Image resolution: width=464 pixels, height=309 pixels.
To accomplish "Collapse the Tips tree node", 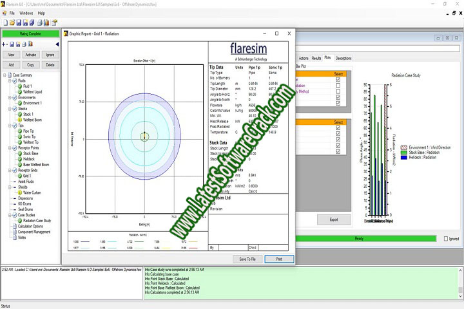I will tap(10, 126).
